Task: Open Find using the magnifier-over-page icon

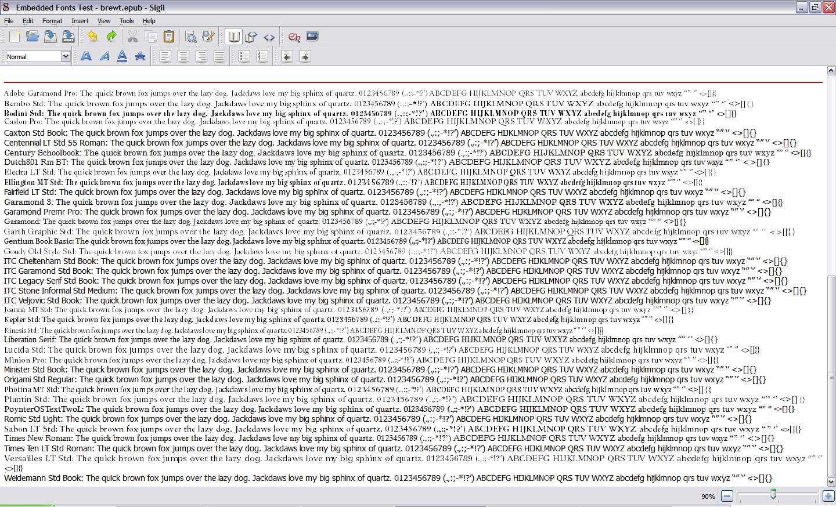Action: click(x=190, y=37)
